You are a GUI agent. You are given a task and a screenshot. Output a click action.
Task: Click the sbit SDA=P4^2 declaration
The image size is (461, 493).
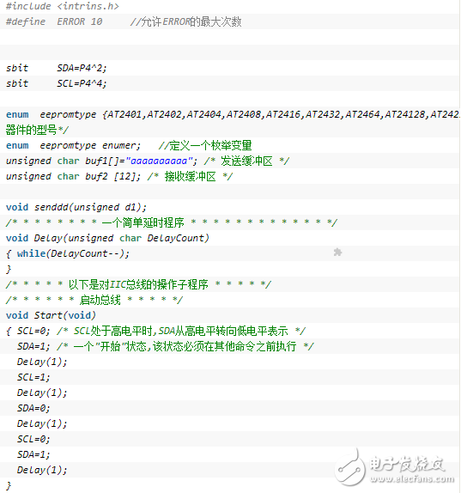[x=57, y=68]
